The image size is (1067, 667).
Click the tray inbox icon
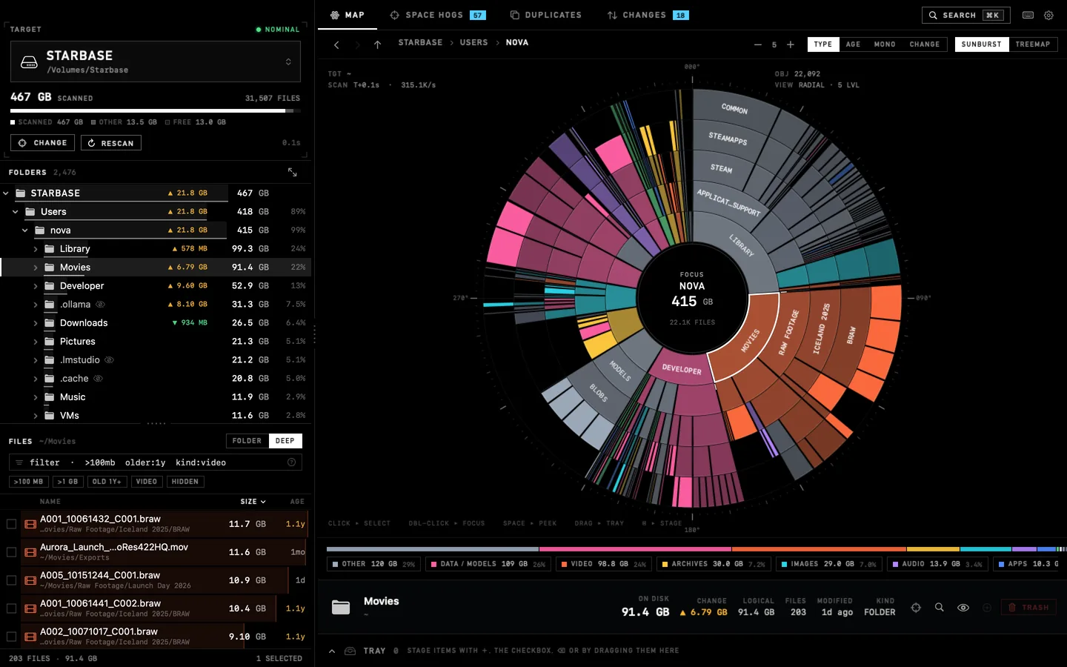click(x=350, y=651)
